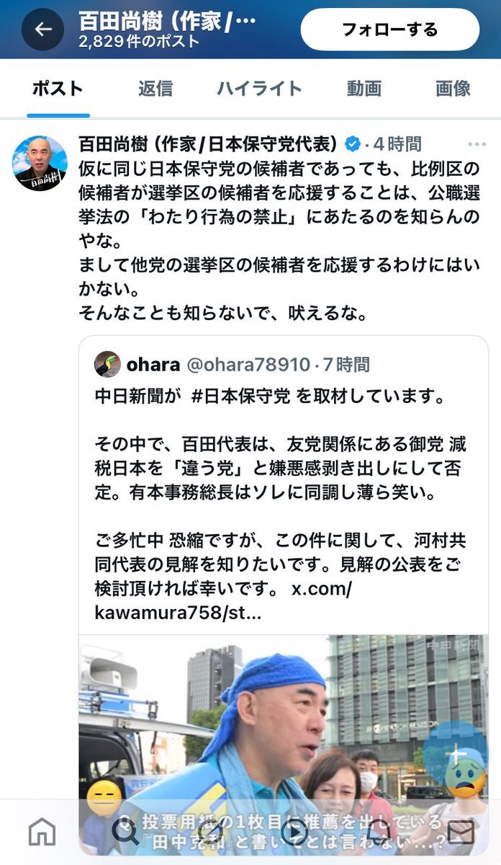Open video play tab in bottom bar

point(293,832)
